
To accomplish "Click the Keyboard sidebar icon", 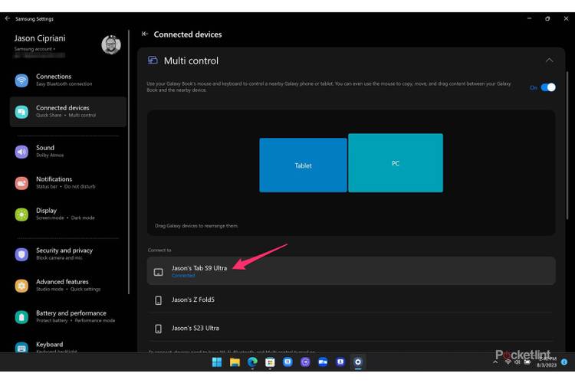I will click(x=21, y=347).
